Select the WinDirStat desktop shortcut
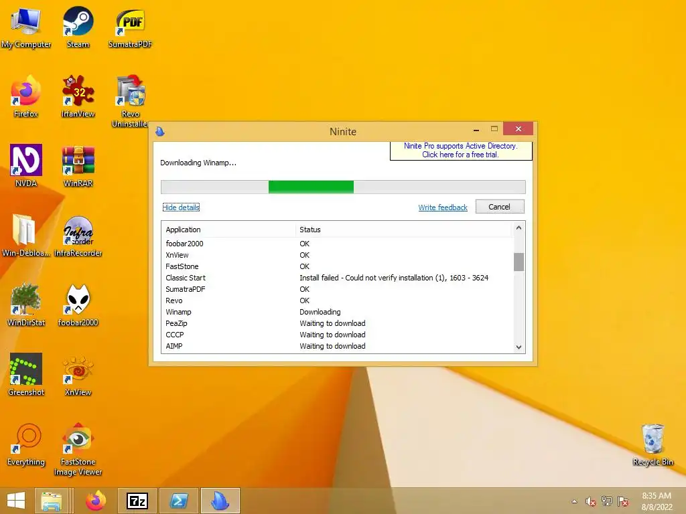Viewport: 686px width, 514px height. click(25, 305)
